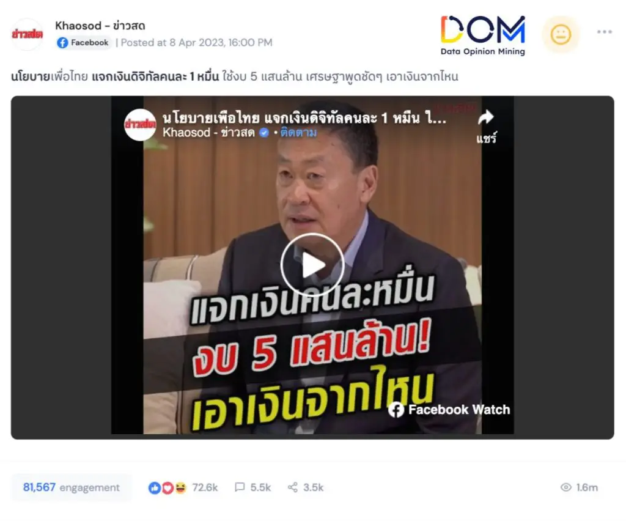Click the reactions emoji icons
The height and width of the screenshot is (521, 626).
167,487
